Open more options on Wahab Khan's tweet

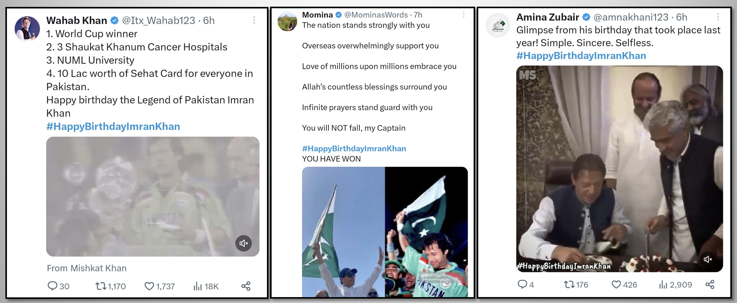coord(254,20)
